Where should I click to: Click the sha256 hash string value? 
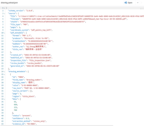pyautogui.click(x=52, y=22)
